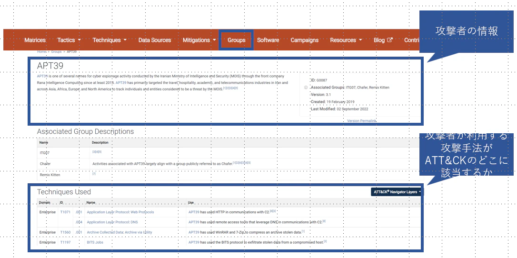This screenshot has width=517, height=258.
Task: Click APT39 link in HTTP usage row
Action: click(194, 212)
